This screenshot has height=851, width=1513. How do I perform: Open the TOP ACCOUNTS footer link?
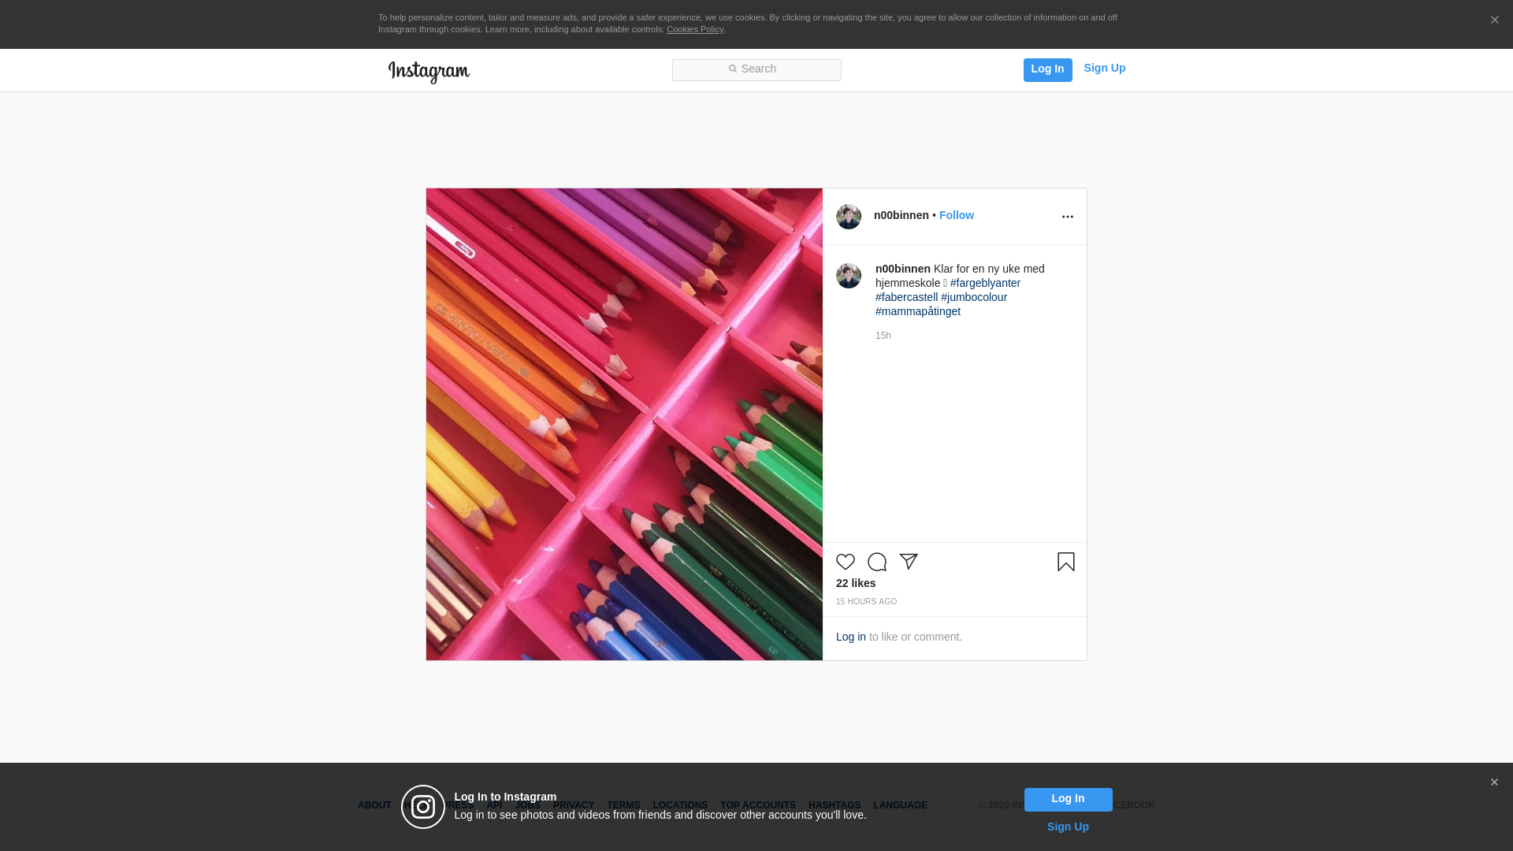coord(758,805)
